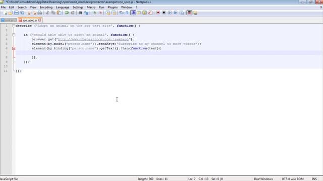Viewport: 323px width, 181px height.
Task: Click the Open file folder icon
Action: click(x=11, y=13)
